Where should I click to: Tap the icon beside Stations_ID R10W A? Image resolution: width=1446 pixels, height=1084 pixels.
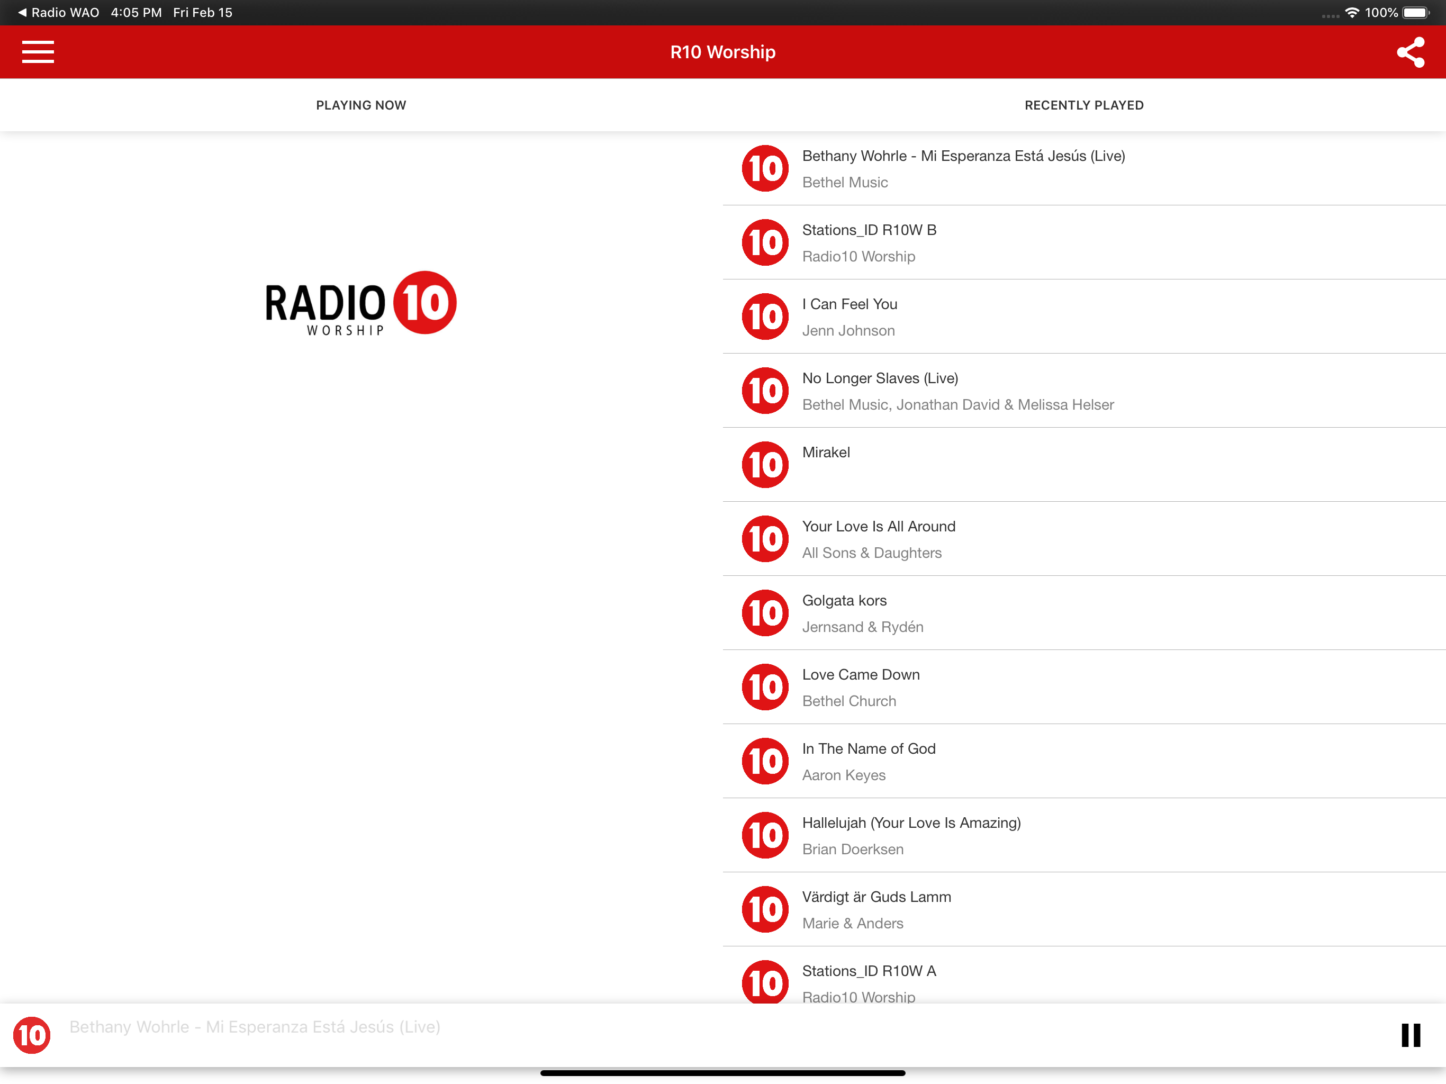[765, 983]
